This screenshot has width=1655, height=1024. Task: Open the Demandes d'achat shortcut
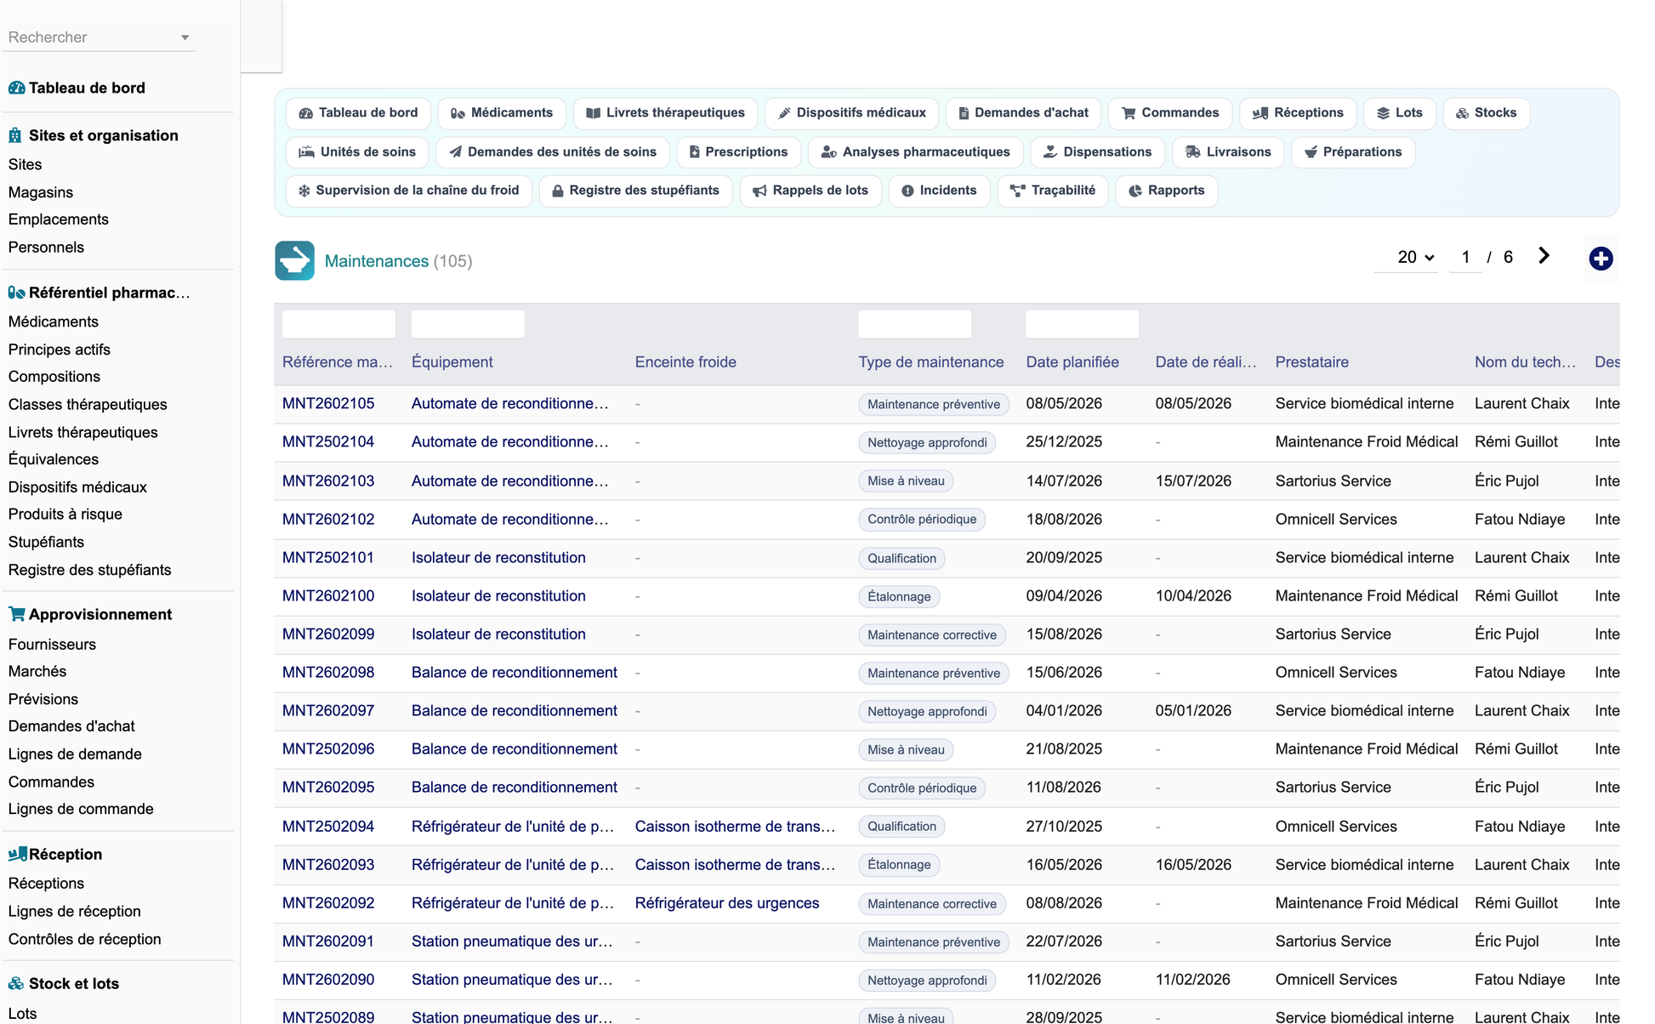pos(1023,113)
